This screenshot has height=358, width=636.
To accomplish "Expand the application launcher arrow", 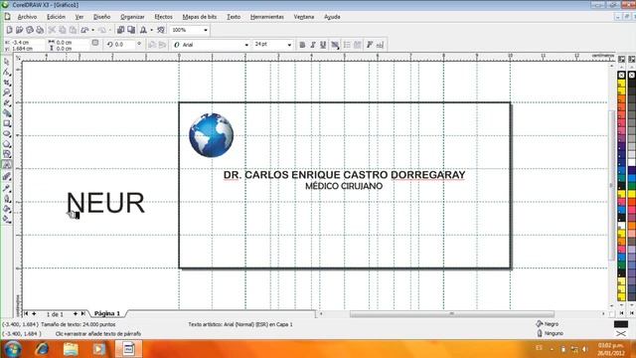I will click(152, 30).
